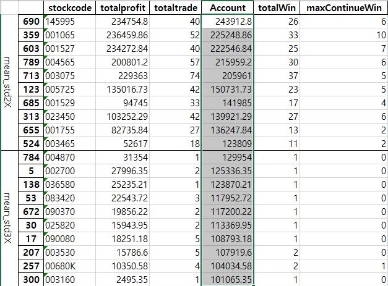Click index cell 603
The width and height of the screenshot is (388, 286).
(x=31, y=49)
